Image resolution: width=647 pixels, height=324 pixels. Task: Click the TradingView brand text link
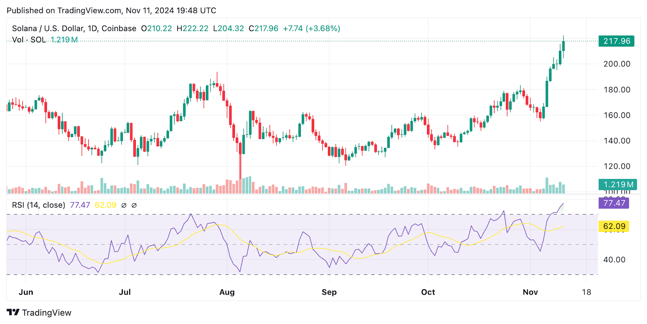[47, 313]
